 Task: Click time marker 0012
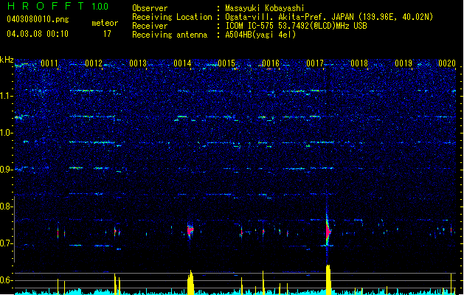[x=94, y=63]
